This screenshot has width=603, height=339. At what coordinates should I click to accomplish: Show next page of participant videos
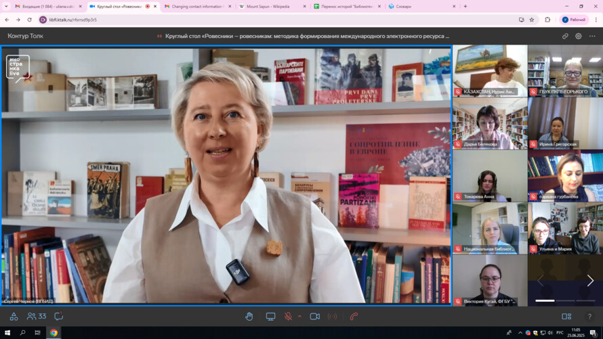click(590, 280)
